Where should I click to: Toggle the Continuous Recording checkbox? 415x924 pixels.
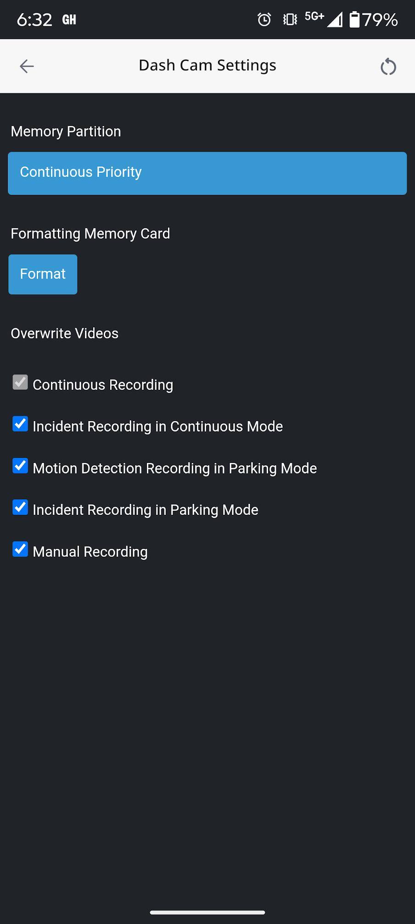pyautogui.click(x=20, y=382)
